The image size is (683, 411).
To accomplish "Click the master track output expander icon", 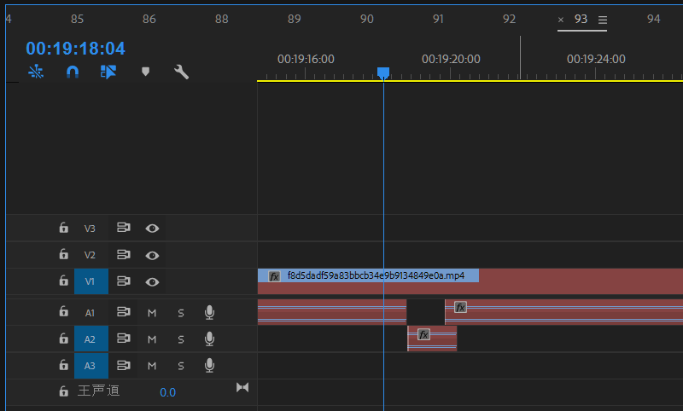I will 242,387.
